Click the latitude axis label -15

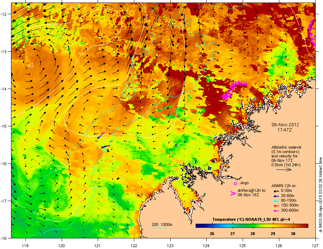tap(4, 126)
